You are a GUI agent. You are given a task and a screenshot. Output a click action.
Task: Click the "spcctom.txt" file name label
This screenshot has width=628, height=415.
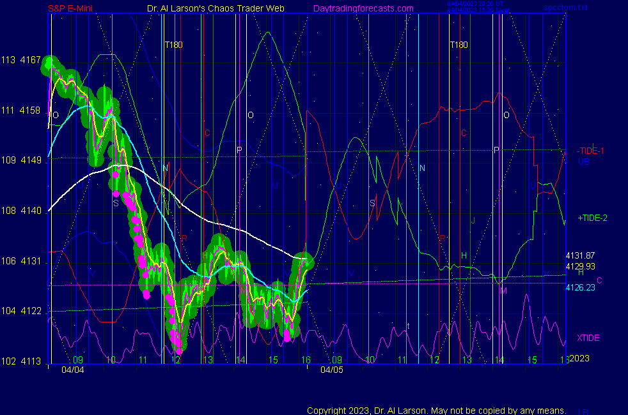click(x=565, y=8)
